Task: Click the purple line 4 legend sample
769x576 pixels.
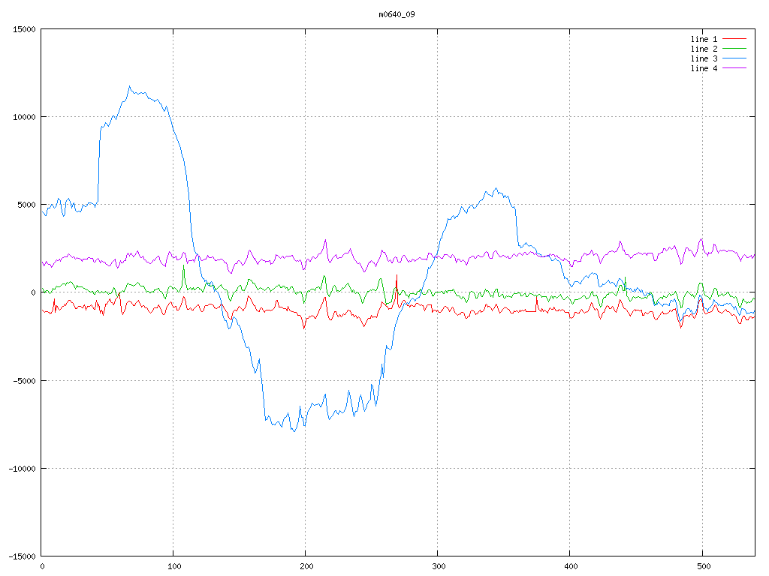Action: pyautogui.click(x=735, y=68)
